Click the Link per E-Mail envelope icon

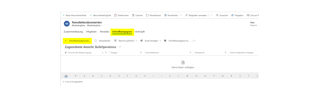pyautogui.click(x=248, y=15)
